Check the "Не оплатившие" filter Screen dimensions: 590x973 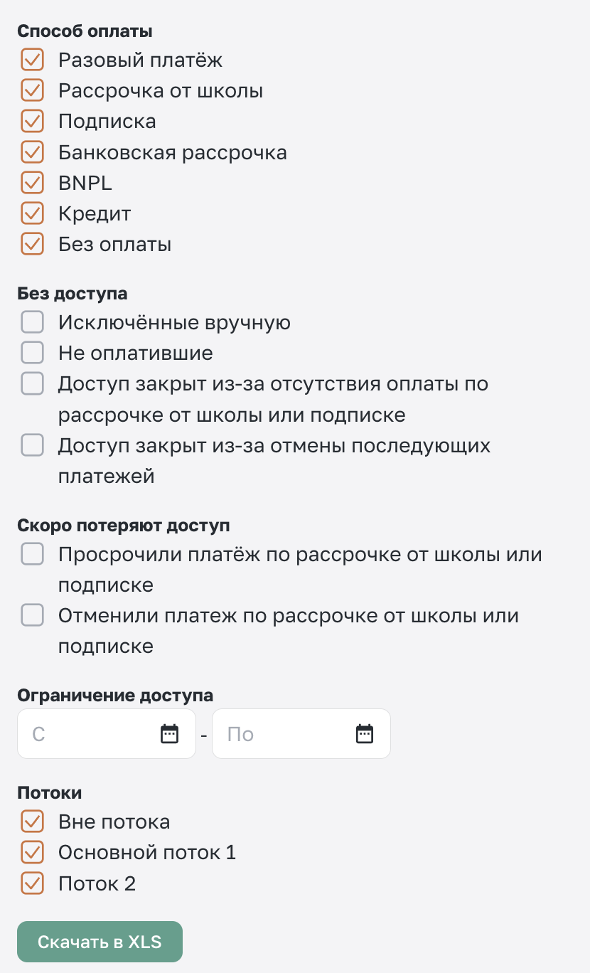coord(33,353)
